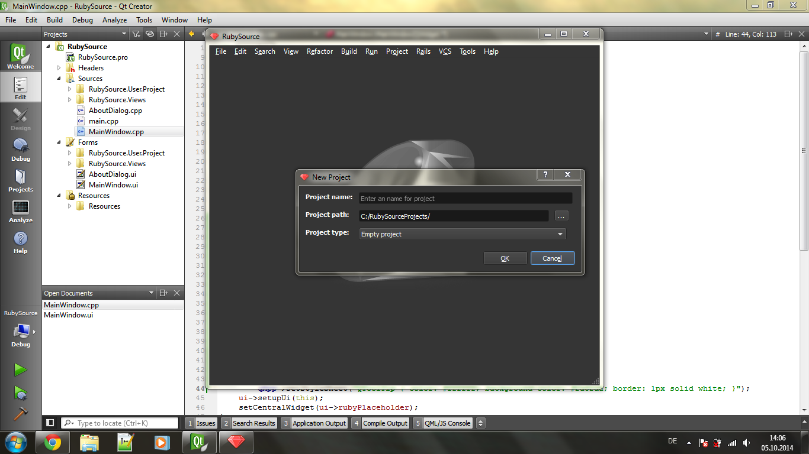
Task: Open Debug mode in Qt Creator sidebar
Action: pyautogui.click(x=21, y=149)
